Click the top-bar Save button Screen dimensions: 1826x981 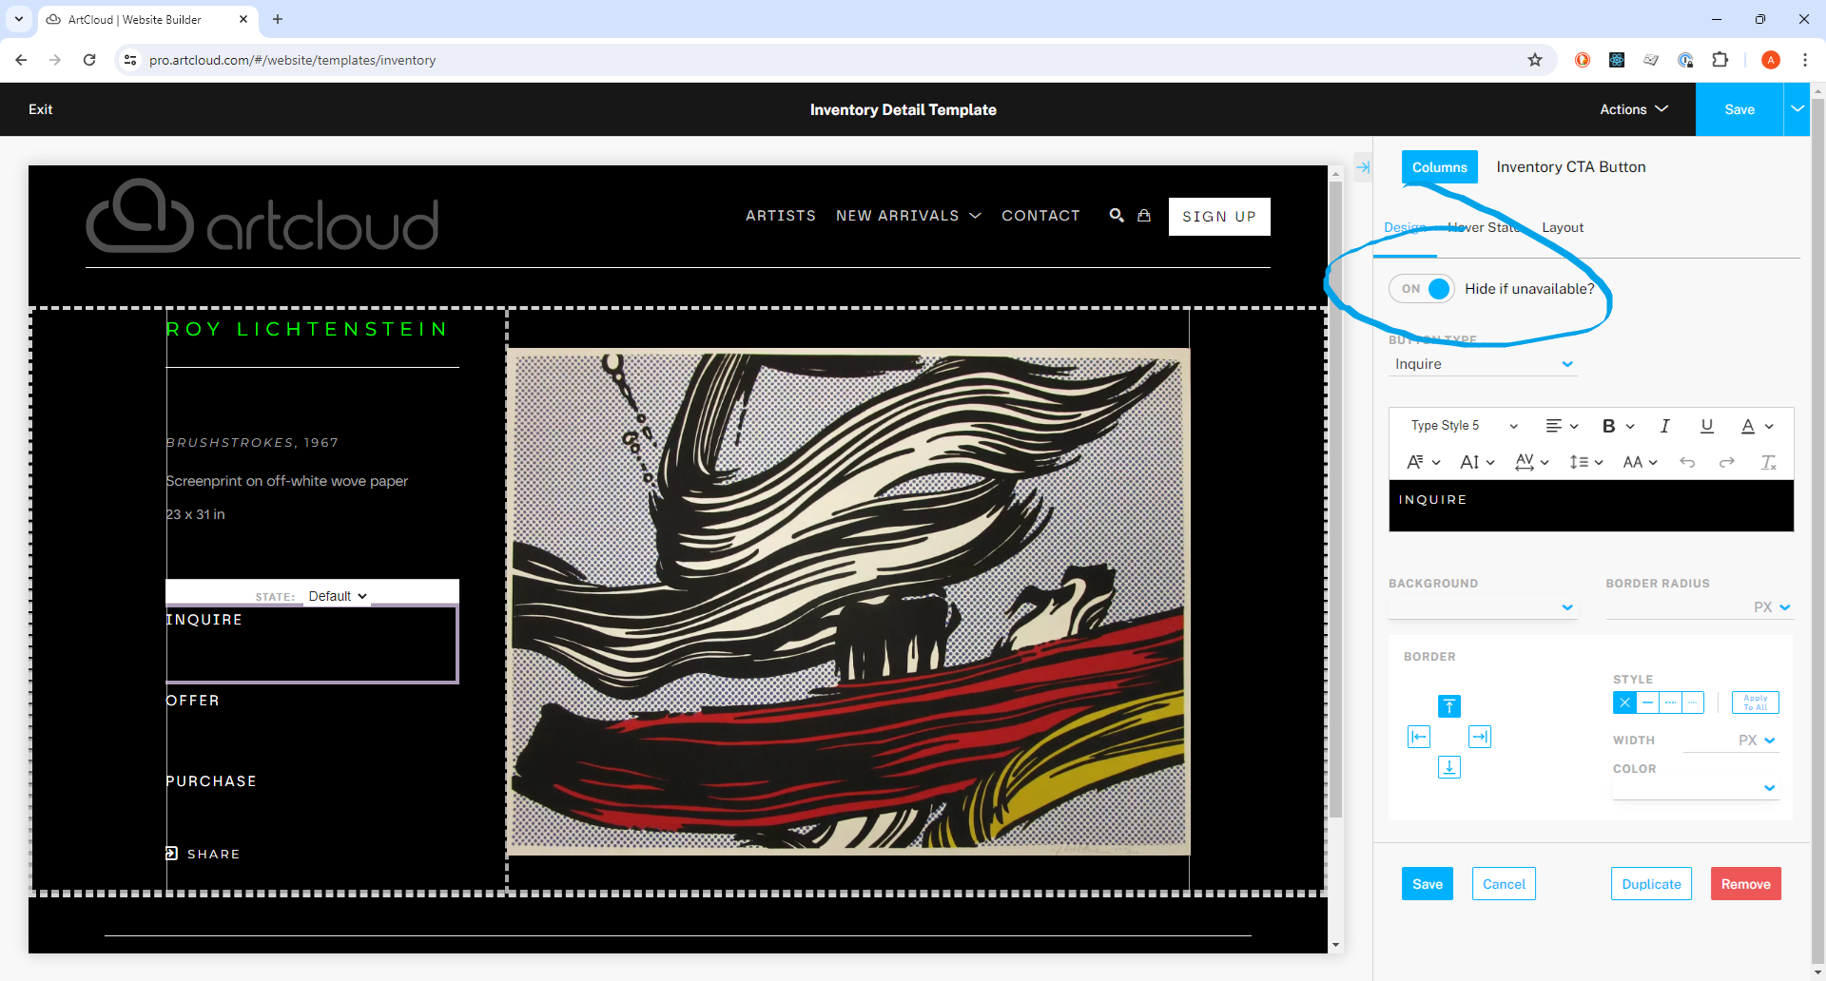[x=1739, y=109]
